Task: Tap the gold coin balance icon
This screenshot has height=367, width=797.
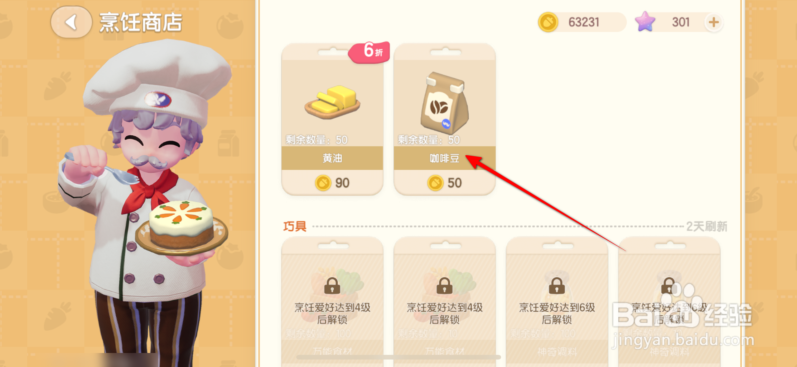Action: [548, 22]
